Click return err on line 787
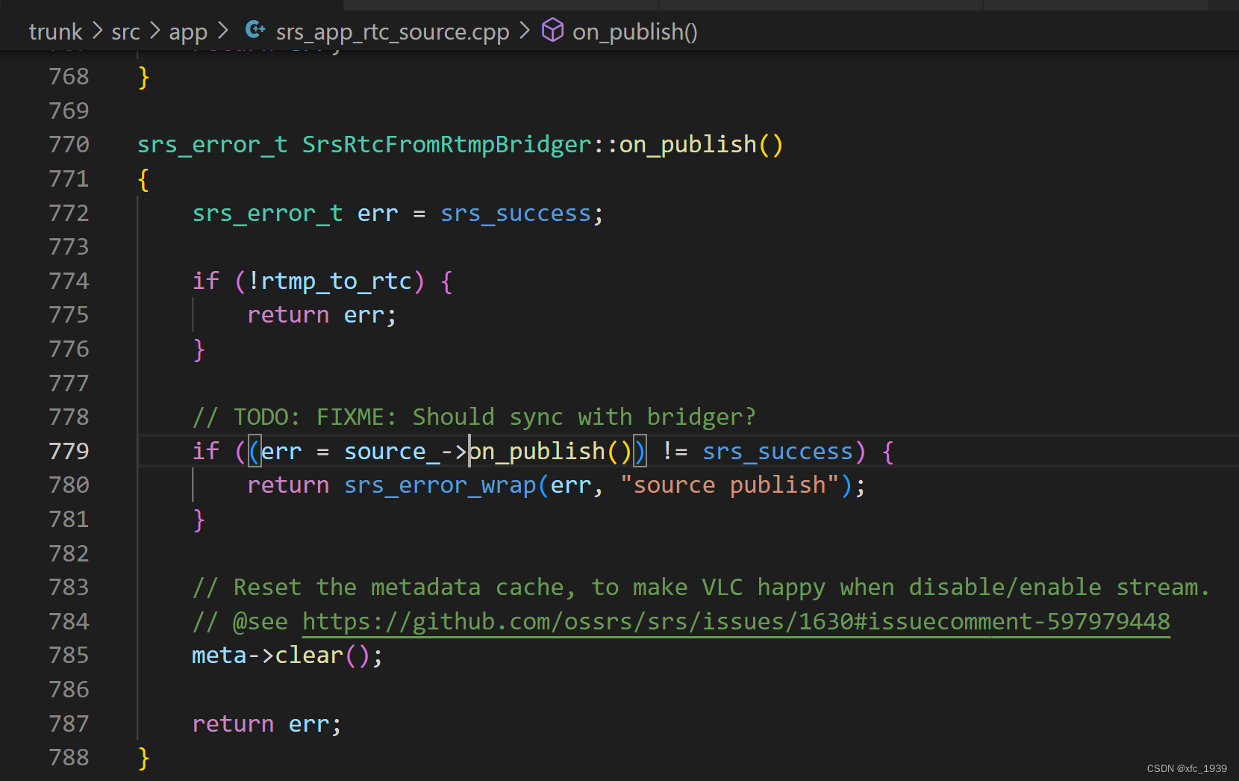1239x781 pixels. click(266, 724)
